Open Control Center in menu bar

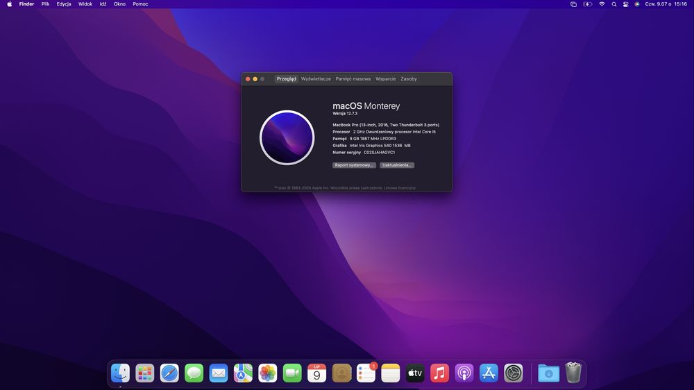[x=625, y=4]
